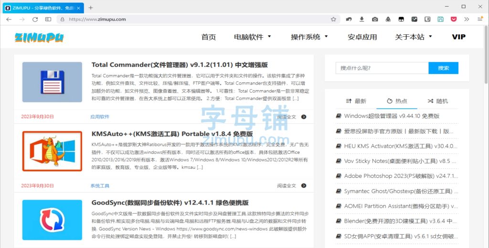This screenshot has width=489, height=248.
Task: Go to 首页 in the navigation
Action: tap(209, 37)
